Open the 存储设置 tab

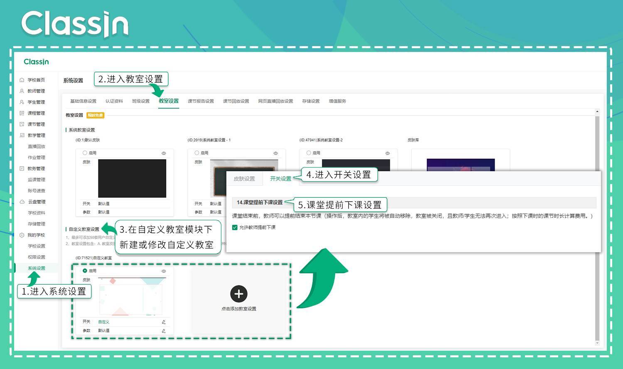coord(311,101)
